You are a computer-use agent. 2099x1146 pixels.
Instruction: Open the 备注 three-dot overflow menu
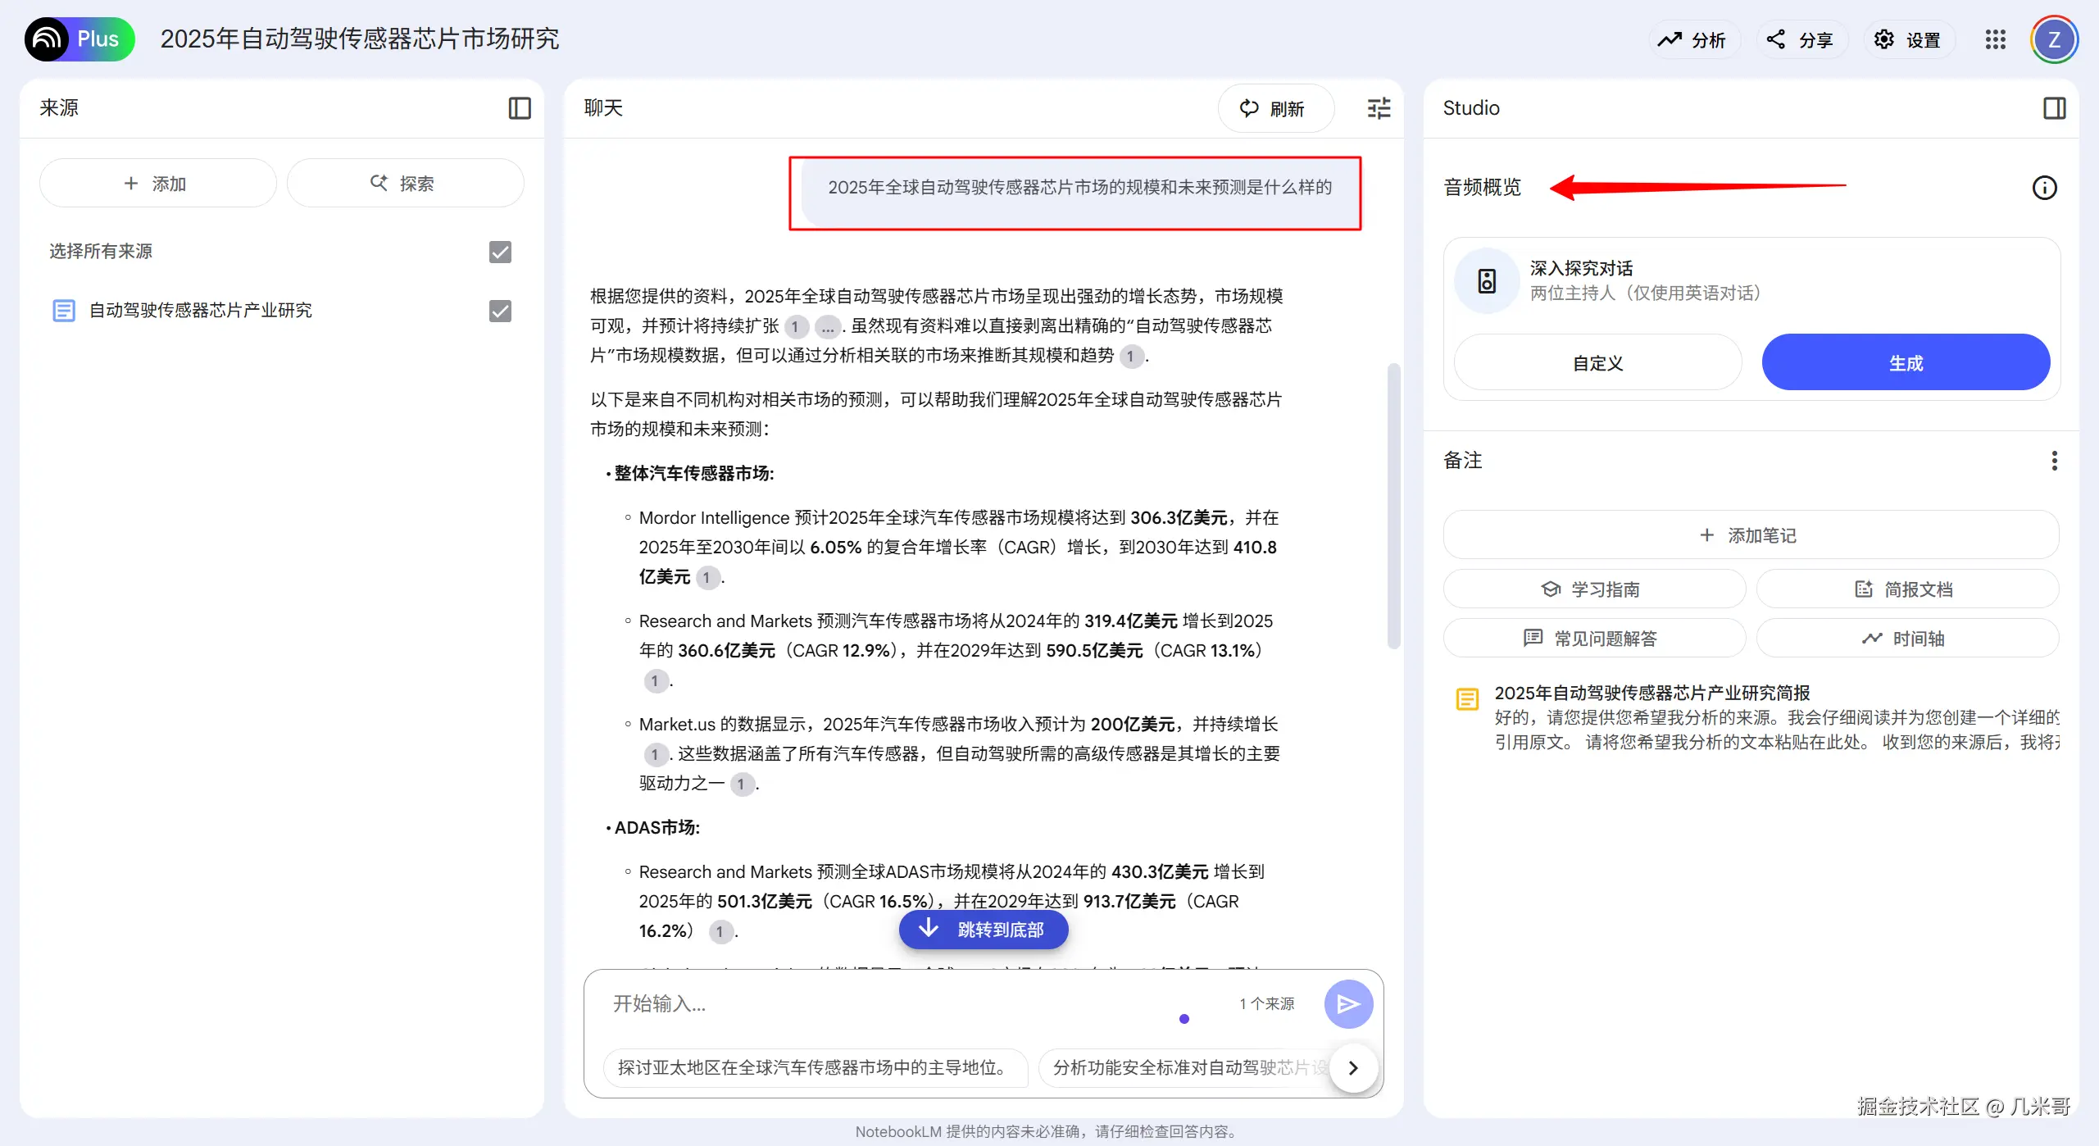pos(2055,461)
